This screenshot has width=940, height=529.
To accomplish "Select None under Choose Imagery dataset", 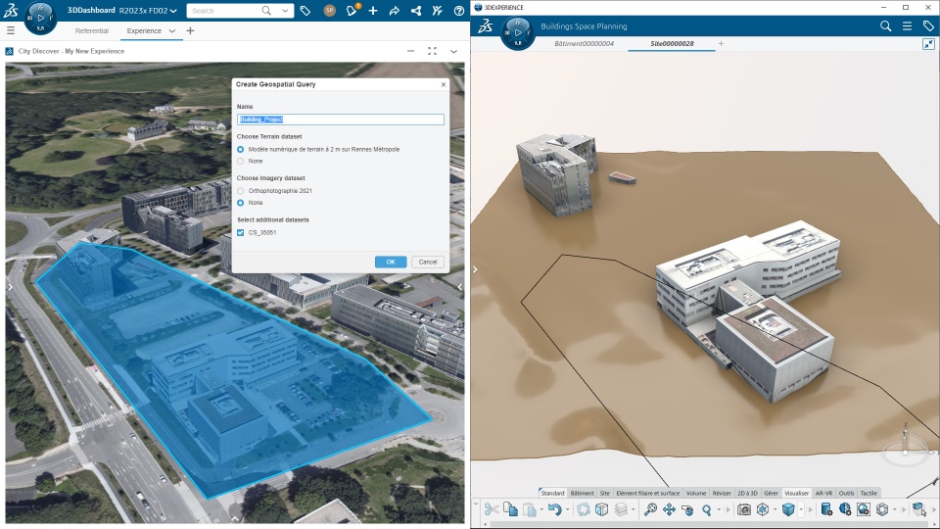I will click(241, 203).
